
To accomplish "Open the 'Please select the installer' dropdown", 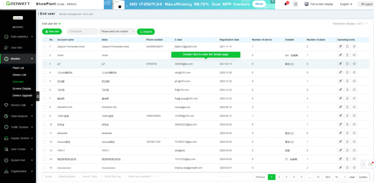I will [117, 31].
